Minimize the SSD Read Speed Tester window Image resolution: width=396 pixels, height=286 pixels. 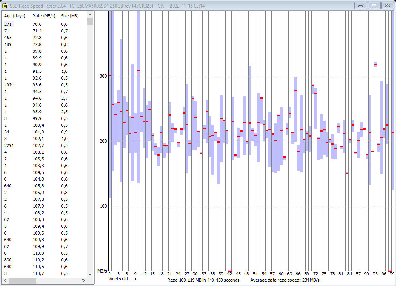360,5
